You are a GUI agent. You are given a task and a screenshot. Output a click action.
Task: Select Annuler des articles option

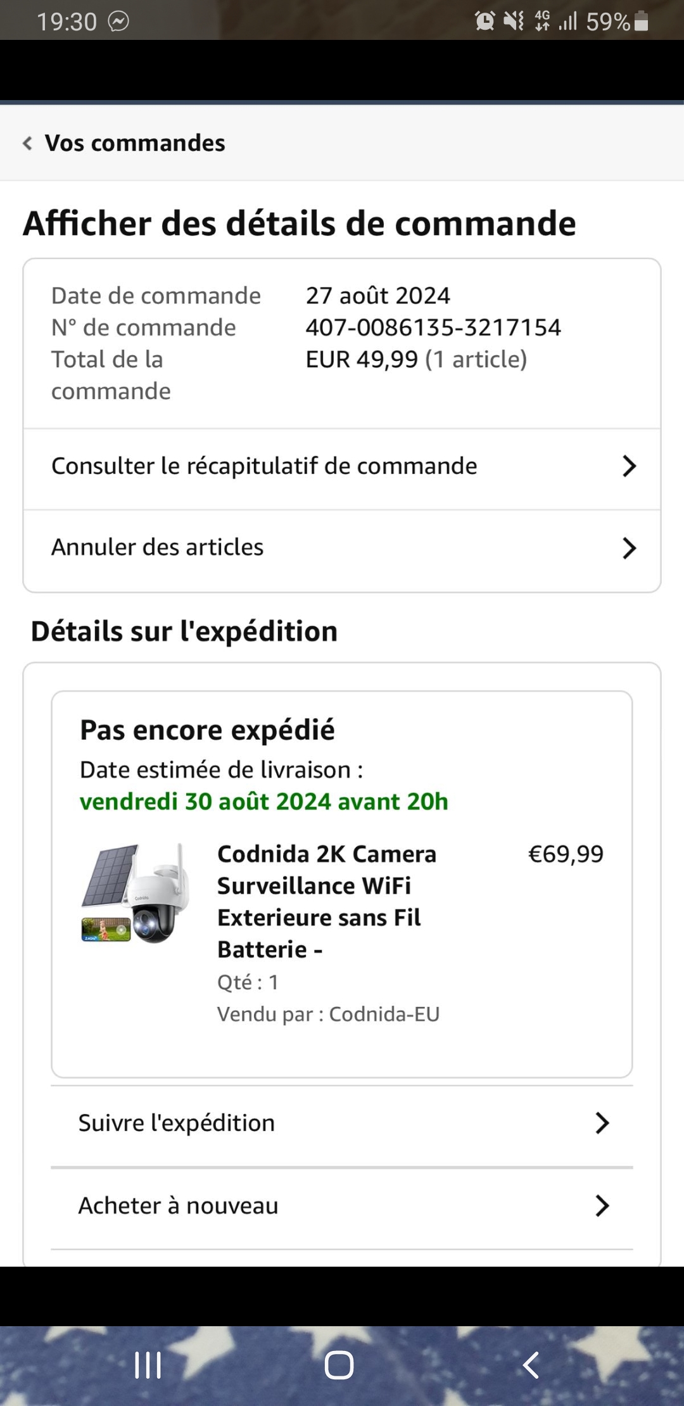(157, 547)
